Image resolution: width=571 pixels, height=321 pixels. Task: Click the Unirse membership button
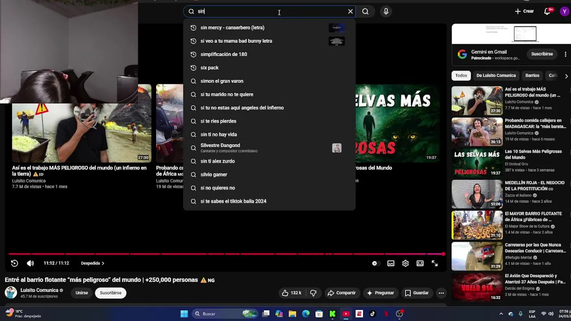tap(82, 293)
